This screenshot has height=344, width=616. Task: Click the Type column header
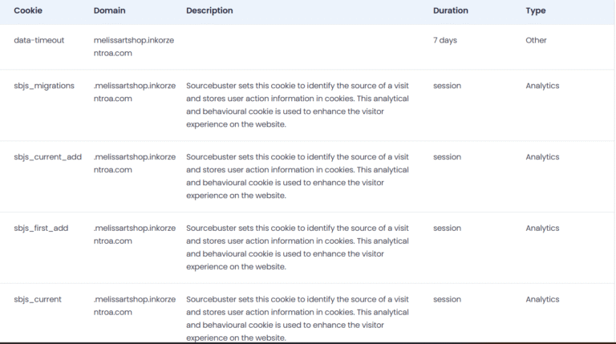[x=536, y=11]
